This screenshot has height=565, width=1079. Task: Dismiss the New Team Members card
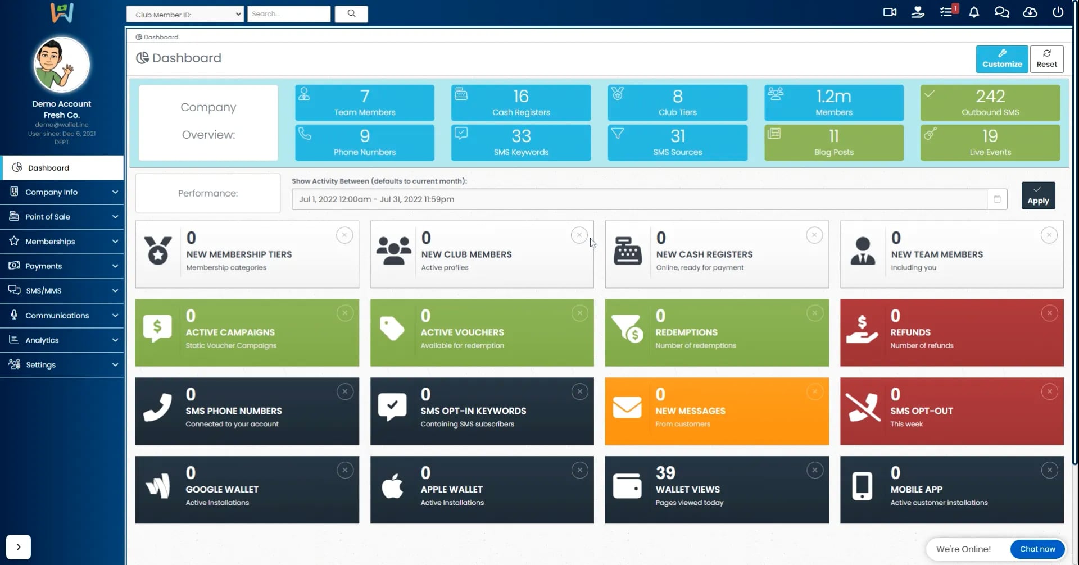(1049, 235)
